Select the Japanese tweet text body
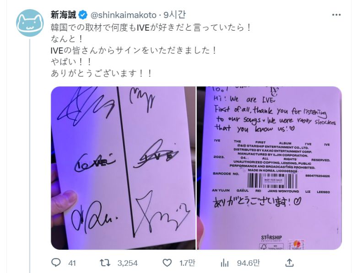 [x=151, y=50]
